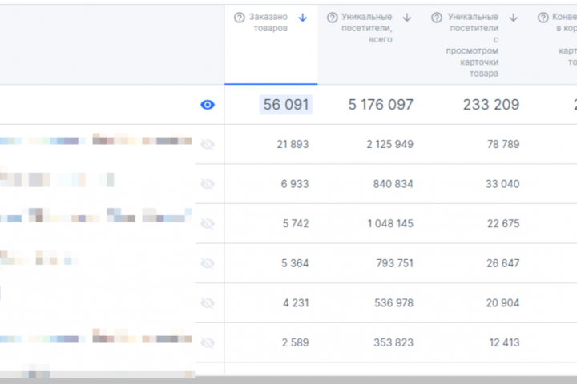Click total visitors value 5 176 097

[x=381, y=105]
